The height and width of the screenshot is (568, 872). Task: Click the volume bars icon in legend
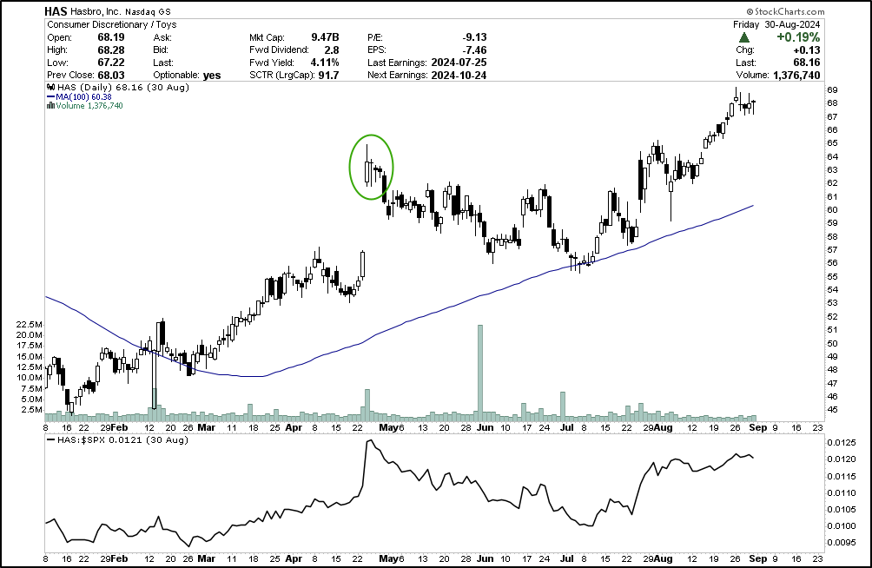tap(50, 106)
